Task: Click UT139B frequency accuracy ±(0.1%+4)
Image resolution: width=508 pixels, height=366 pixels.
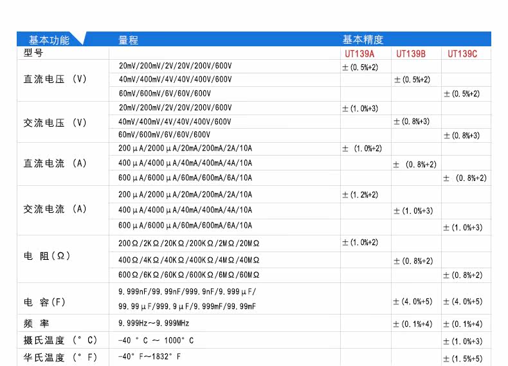Action: click(x=413, y=324)
